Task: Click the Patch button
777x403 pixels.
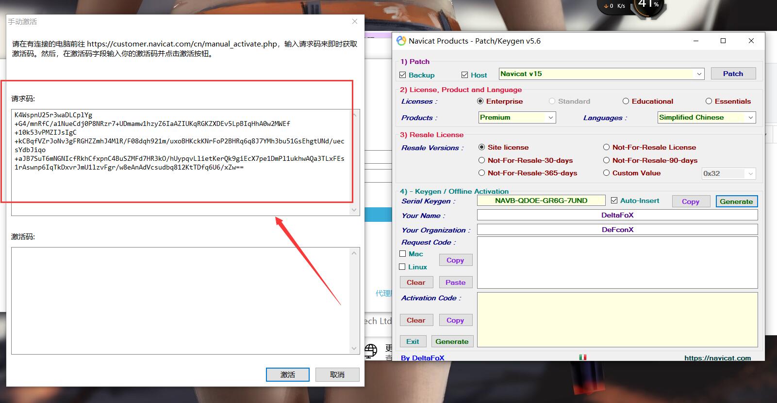Action: [x=733, y=74]
